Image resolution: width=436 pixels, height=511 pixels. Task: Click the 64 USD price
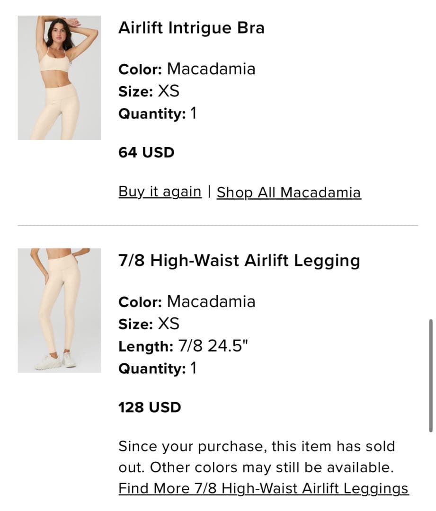146,153
